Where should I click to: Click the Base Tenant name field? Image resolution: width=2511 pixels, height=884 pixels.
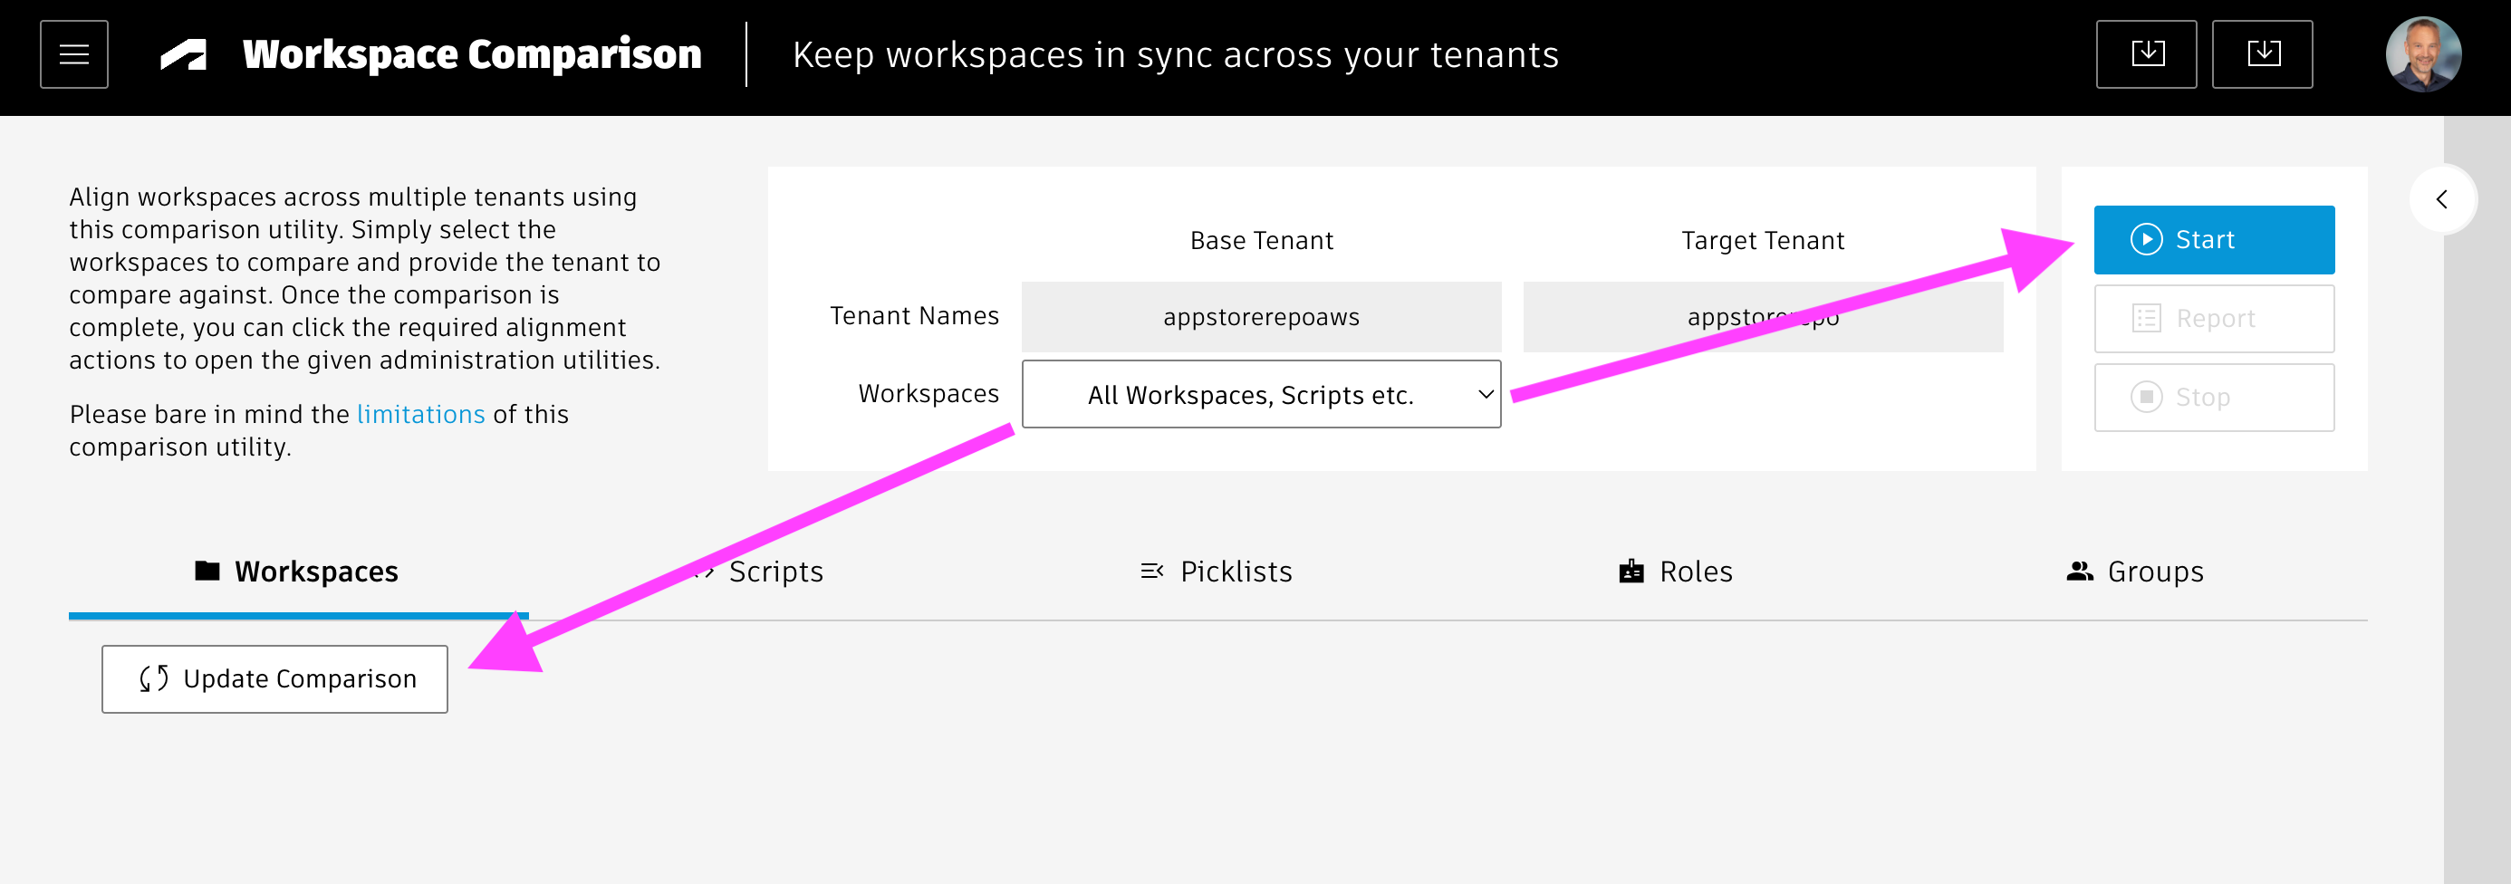tap(1260, 317)
